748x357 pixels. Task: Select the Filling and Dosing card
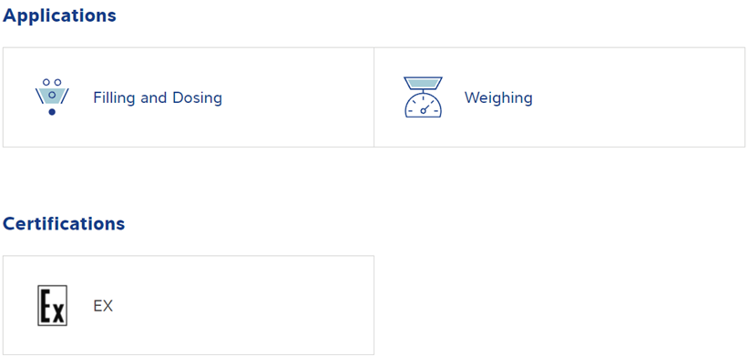tap(189, 97)
